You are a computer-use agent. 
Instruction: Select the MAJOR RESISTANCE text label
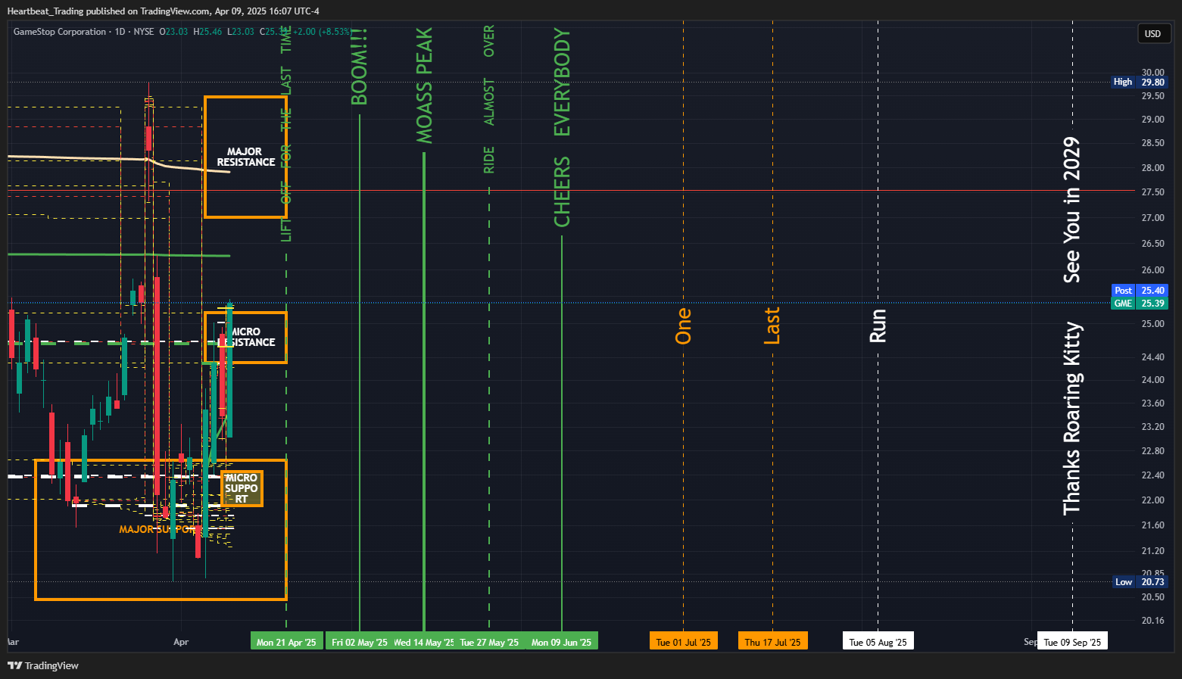(x=245, y=157)
